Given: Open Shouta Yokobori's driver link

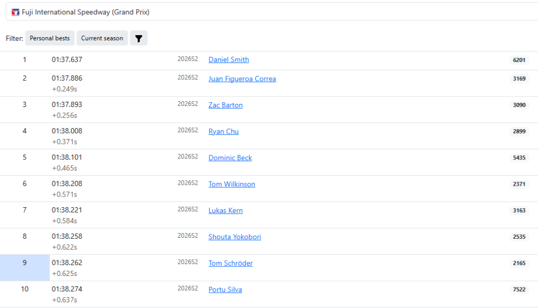Looking at the screenshot, I should 235,237.
